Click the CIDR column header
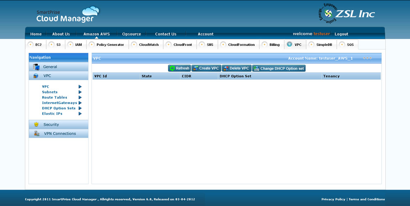Image resolution: width=410 pixels, height=206 pixels. click(199, 76)
